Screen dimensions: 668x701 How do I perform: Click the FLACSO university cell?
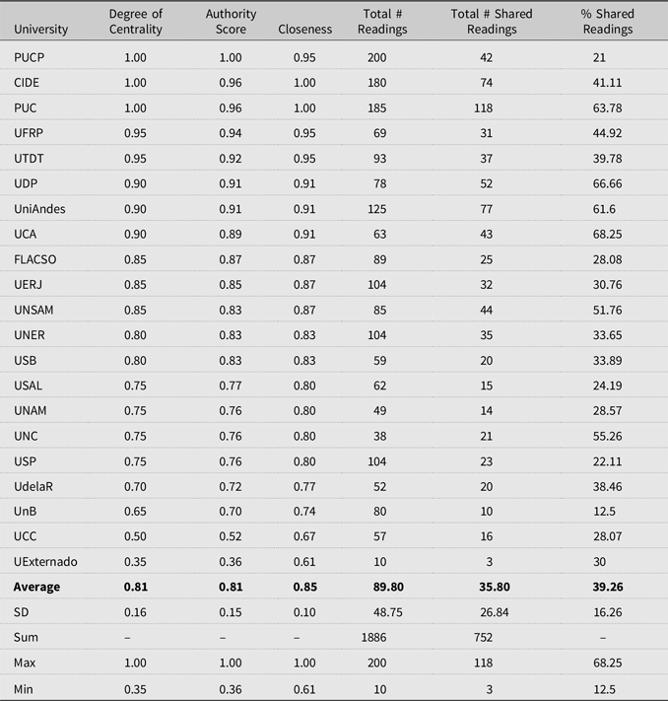click(35, 259)
